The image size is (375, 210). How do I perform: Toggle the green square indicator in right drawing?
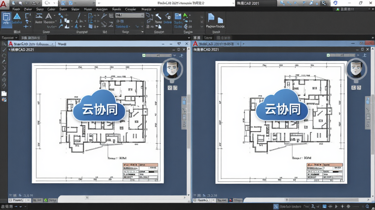tap(328, 55)
